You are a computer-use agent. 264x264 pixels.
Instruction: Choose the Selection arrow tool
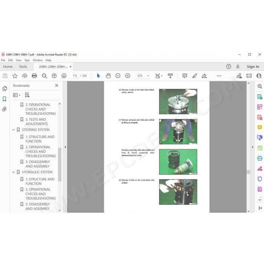click(x=98, y=76)
